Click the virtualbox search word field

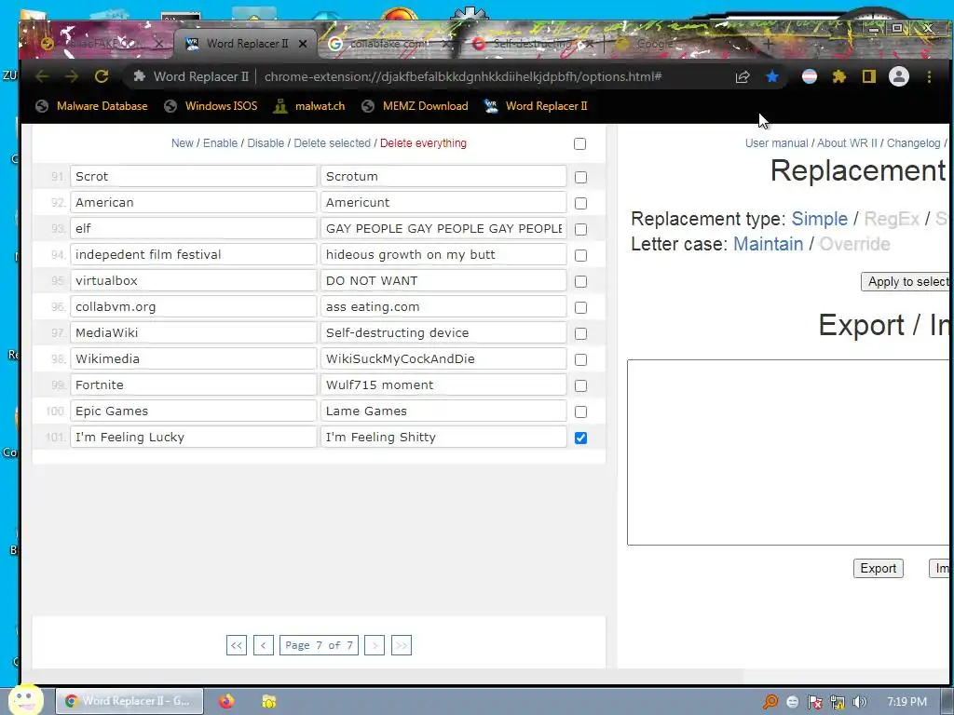coord(194,280)
